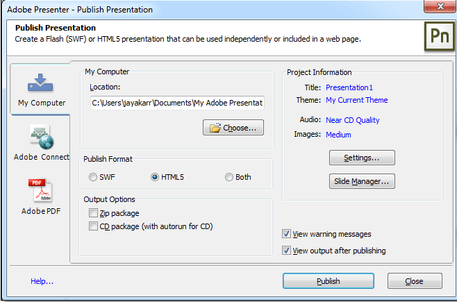Click the Adobe Presenter Pn logo
Image resolution: width=457 pixels, height=302 pixels.
pyautogui.click(x=438, y=37)
